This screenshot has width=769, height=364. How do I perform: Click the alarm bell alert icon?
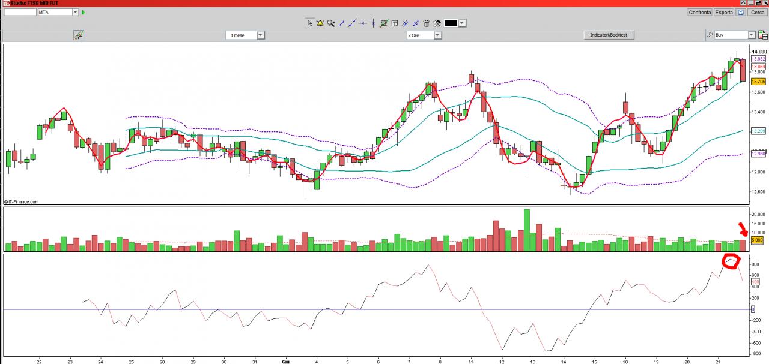tap(320, 23)
